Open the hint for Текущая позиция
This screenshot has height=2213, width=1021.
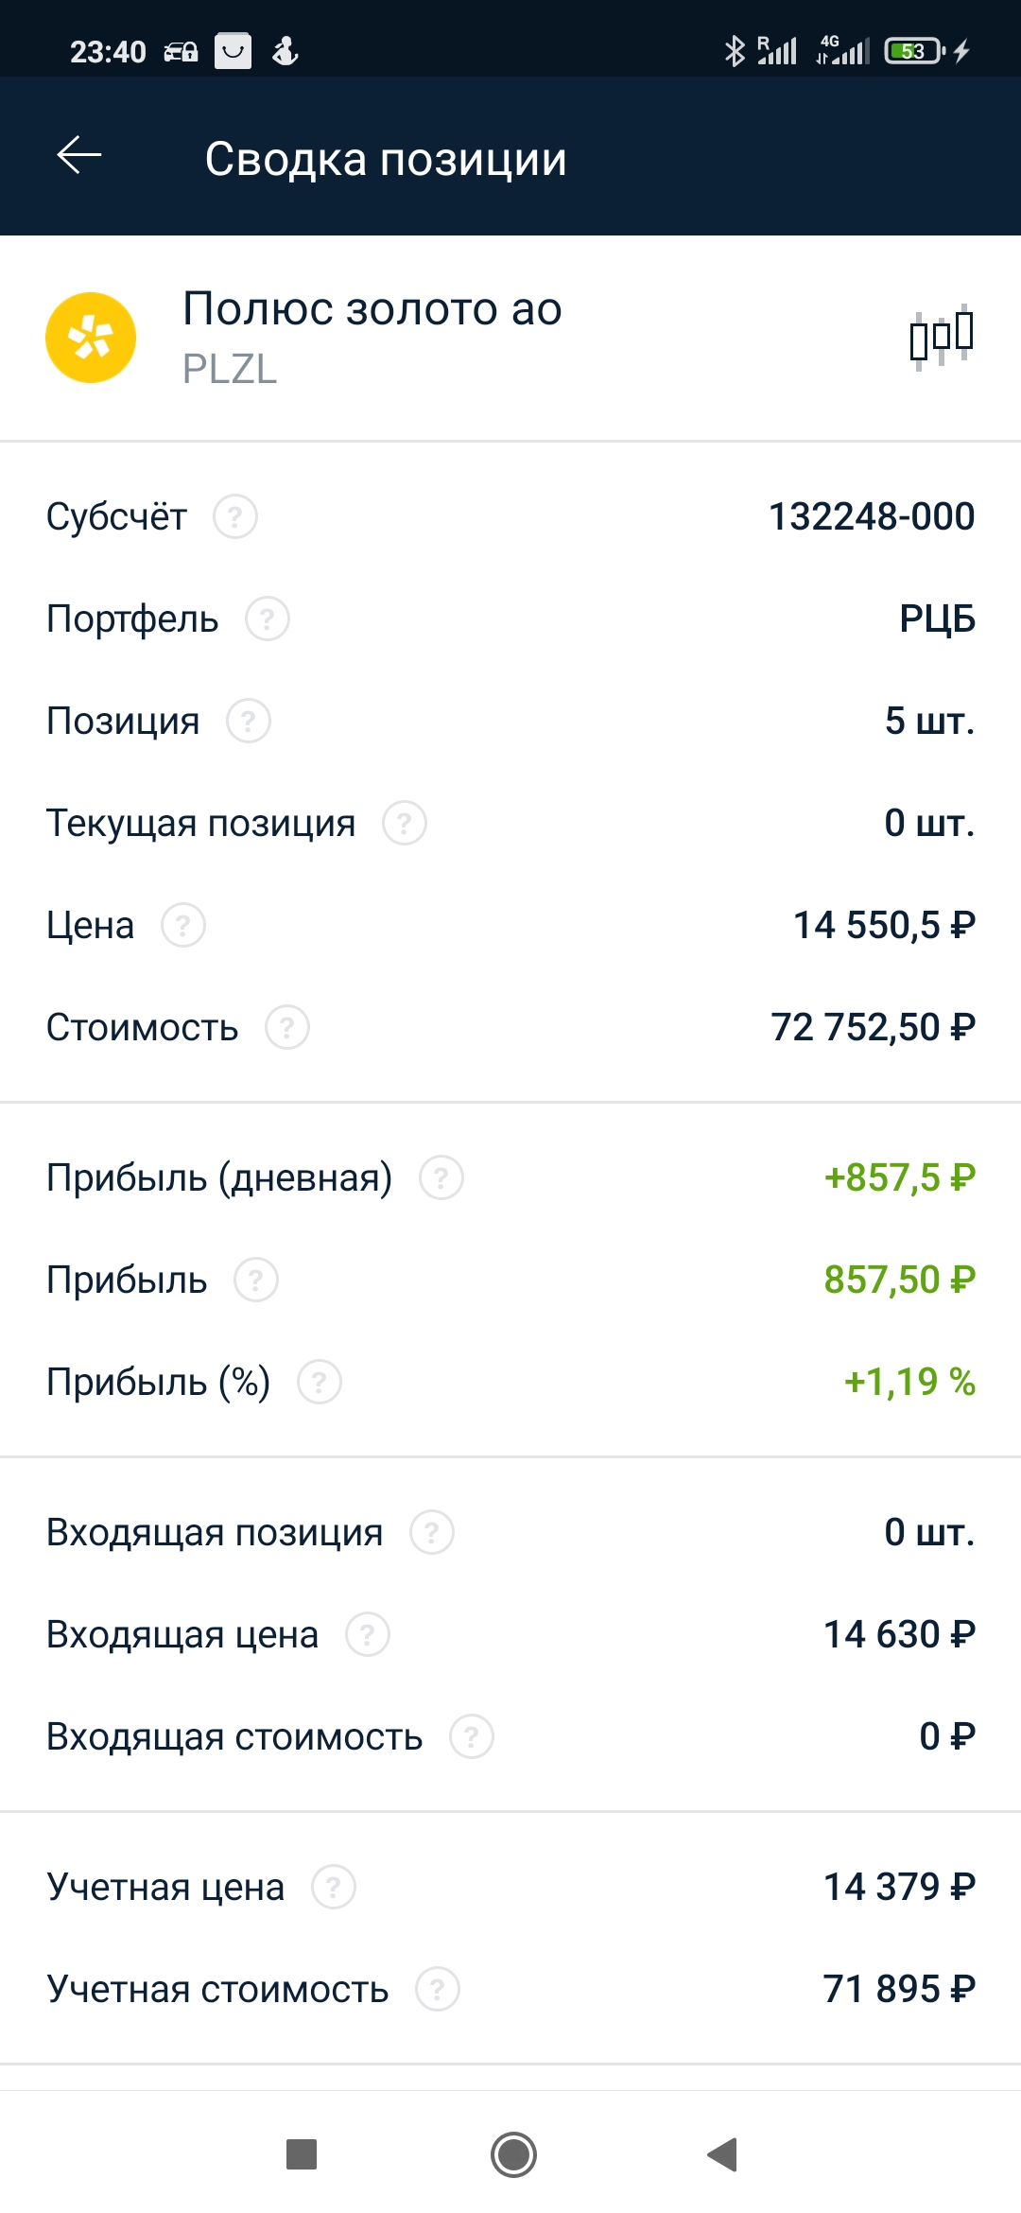point(405,824)
